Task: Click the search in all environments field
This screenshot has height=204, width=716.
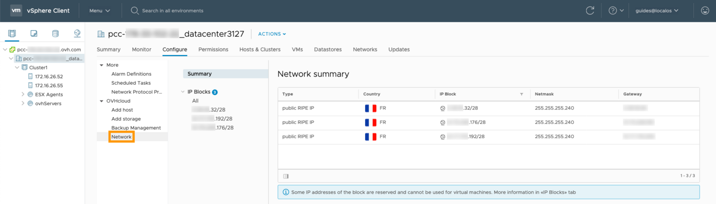Action: coord(172,11)
